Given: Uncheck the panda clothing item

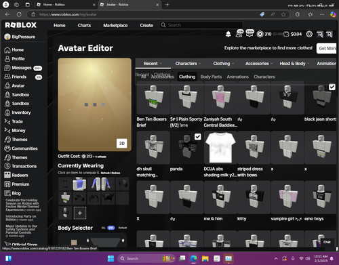Looking at the screenshot, I should (x=198, y=137).
